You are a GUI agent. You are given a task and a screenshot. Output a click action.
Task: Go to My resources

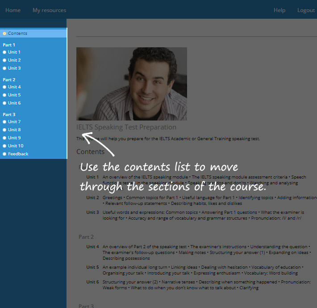[49, 10]
